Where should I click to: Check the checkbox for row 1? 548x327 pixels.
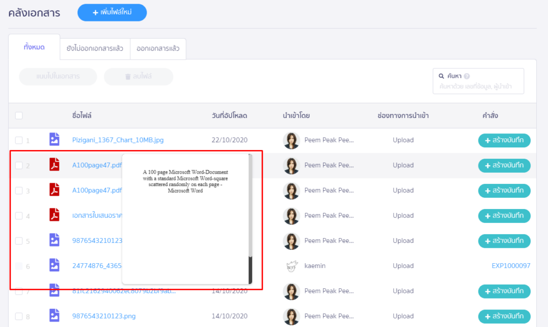click(x=19, y=140)
